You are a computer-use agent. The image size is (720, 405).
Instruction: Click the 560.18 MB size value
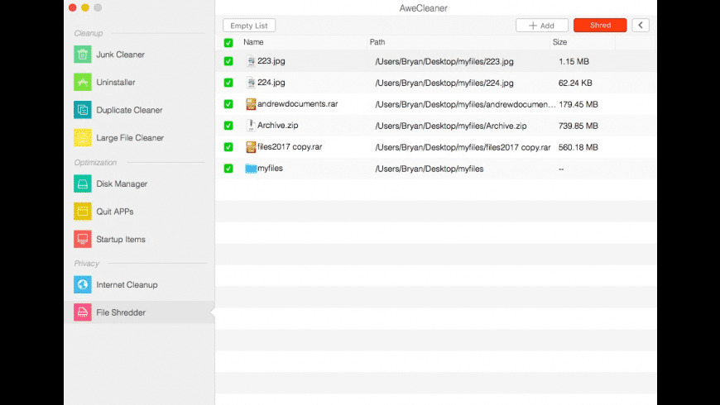(578, 147)
